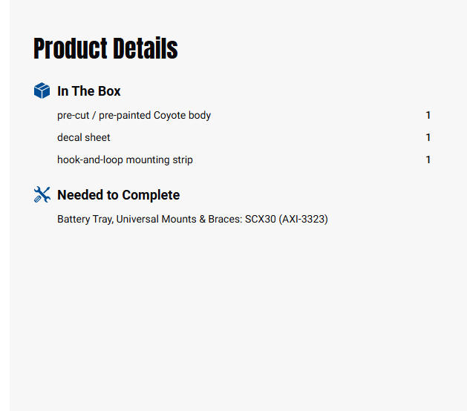Select the hook-and-loop mounting strip item
Image resolution: width=467 pixels, height=411 pixels.
pos(125,160)
